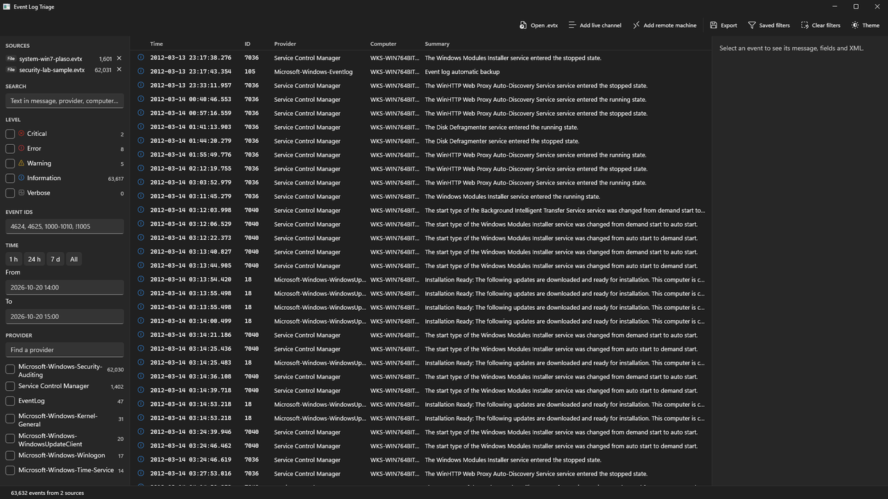Open an .evtx file
The width and height of the screenshot is (888, 499).
coord(538,25)
